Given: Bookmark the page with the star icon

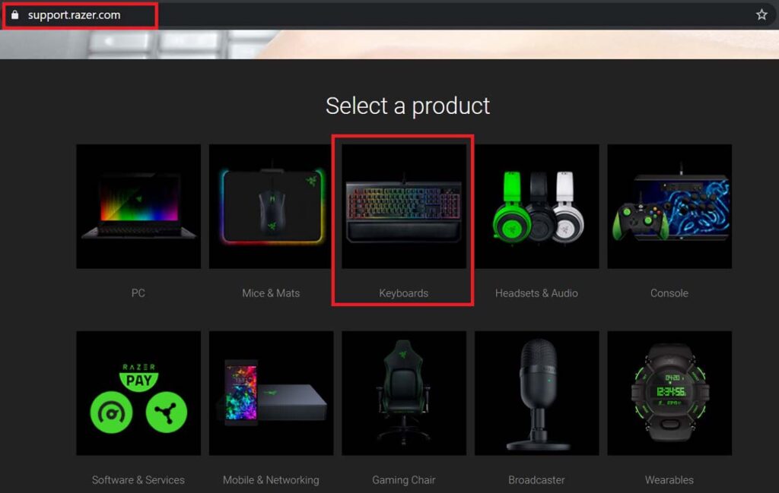Looking at the screenshot, I should (762, 14).
